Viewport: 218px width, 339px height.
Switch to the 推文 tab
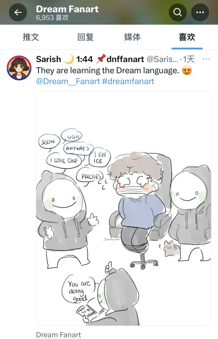31,37
